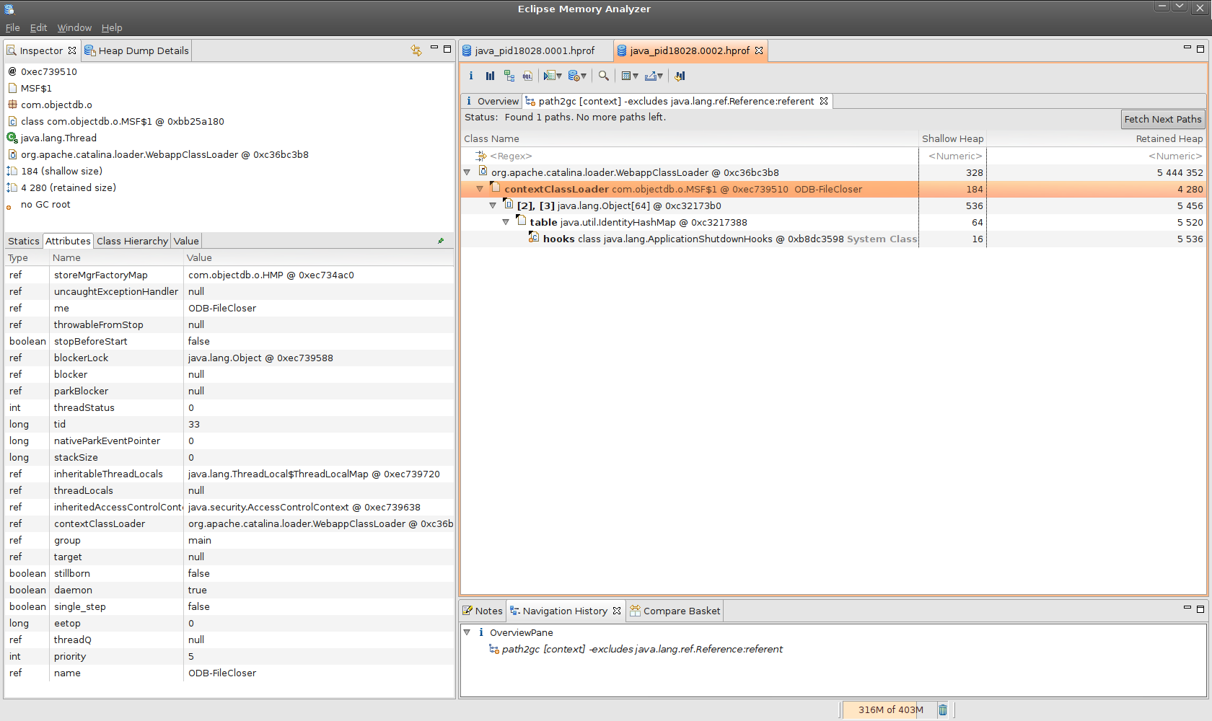Open the Overview info toolbar icon
1212x721 pixels.
pyautogui.click(x=471, y=76)
